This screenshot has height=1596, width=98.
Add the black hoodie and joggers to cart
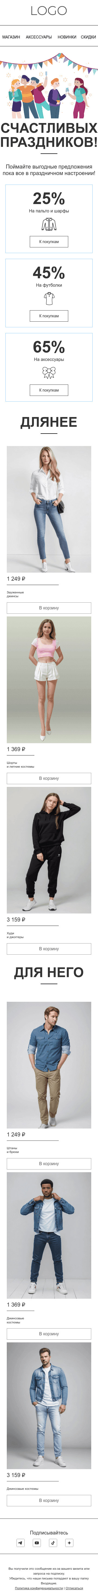[49, 949]
